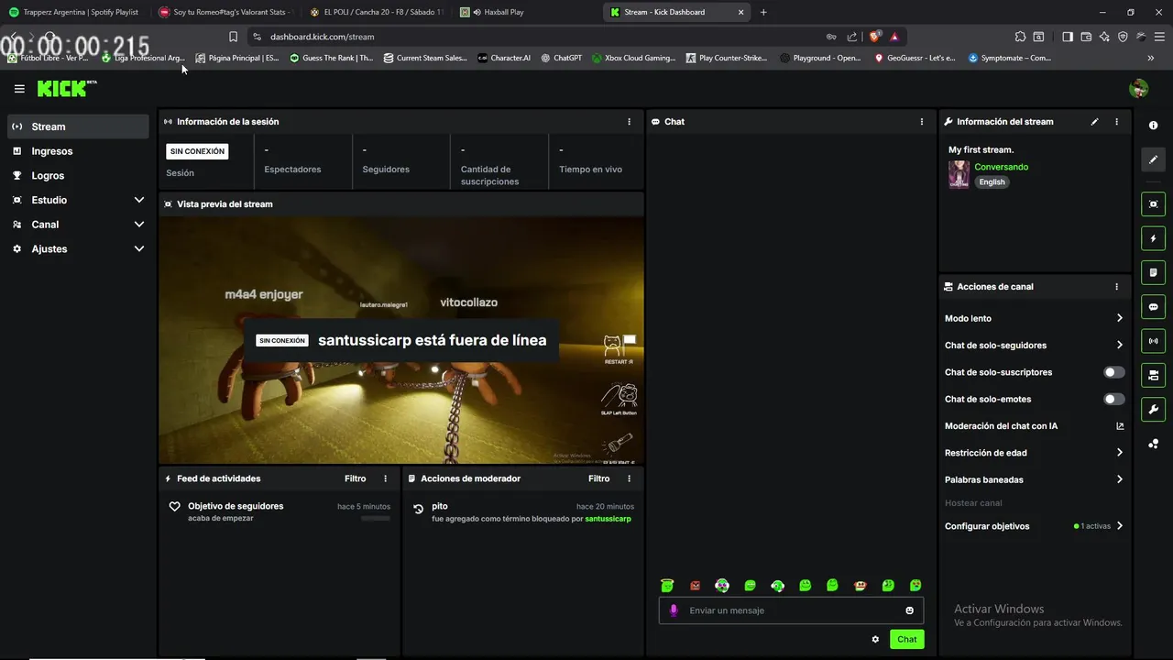Click the pencil edit icon in right sidebar
Screen dimensions: 1173x660
(1153, 159)
